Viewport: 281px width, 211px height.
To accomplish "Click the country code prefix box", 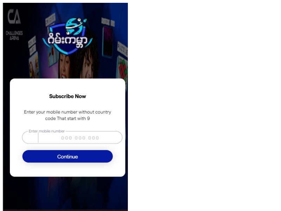I will tap(30, 138).
